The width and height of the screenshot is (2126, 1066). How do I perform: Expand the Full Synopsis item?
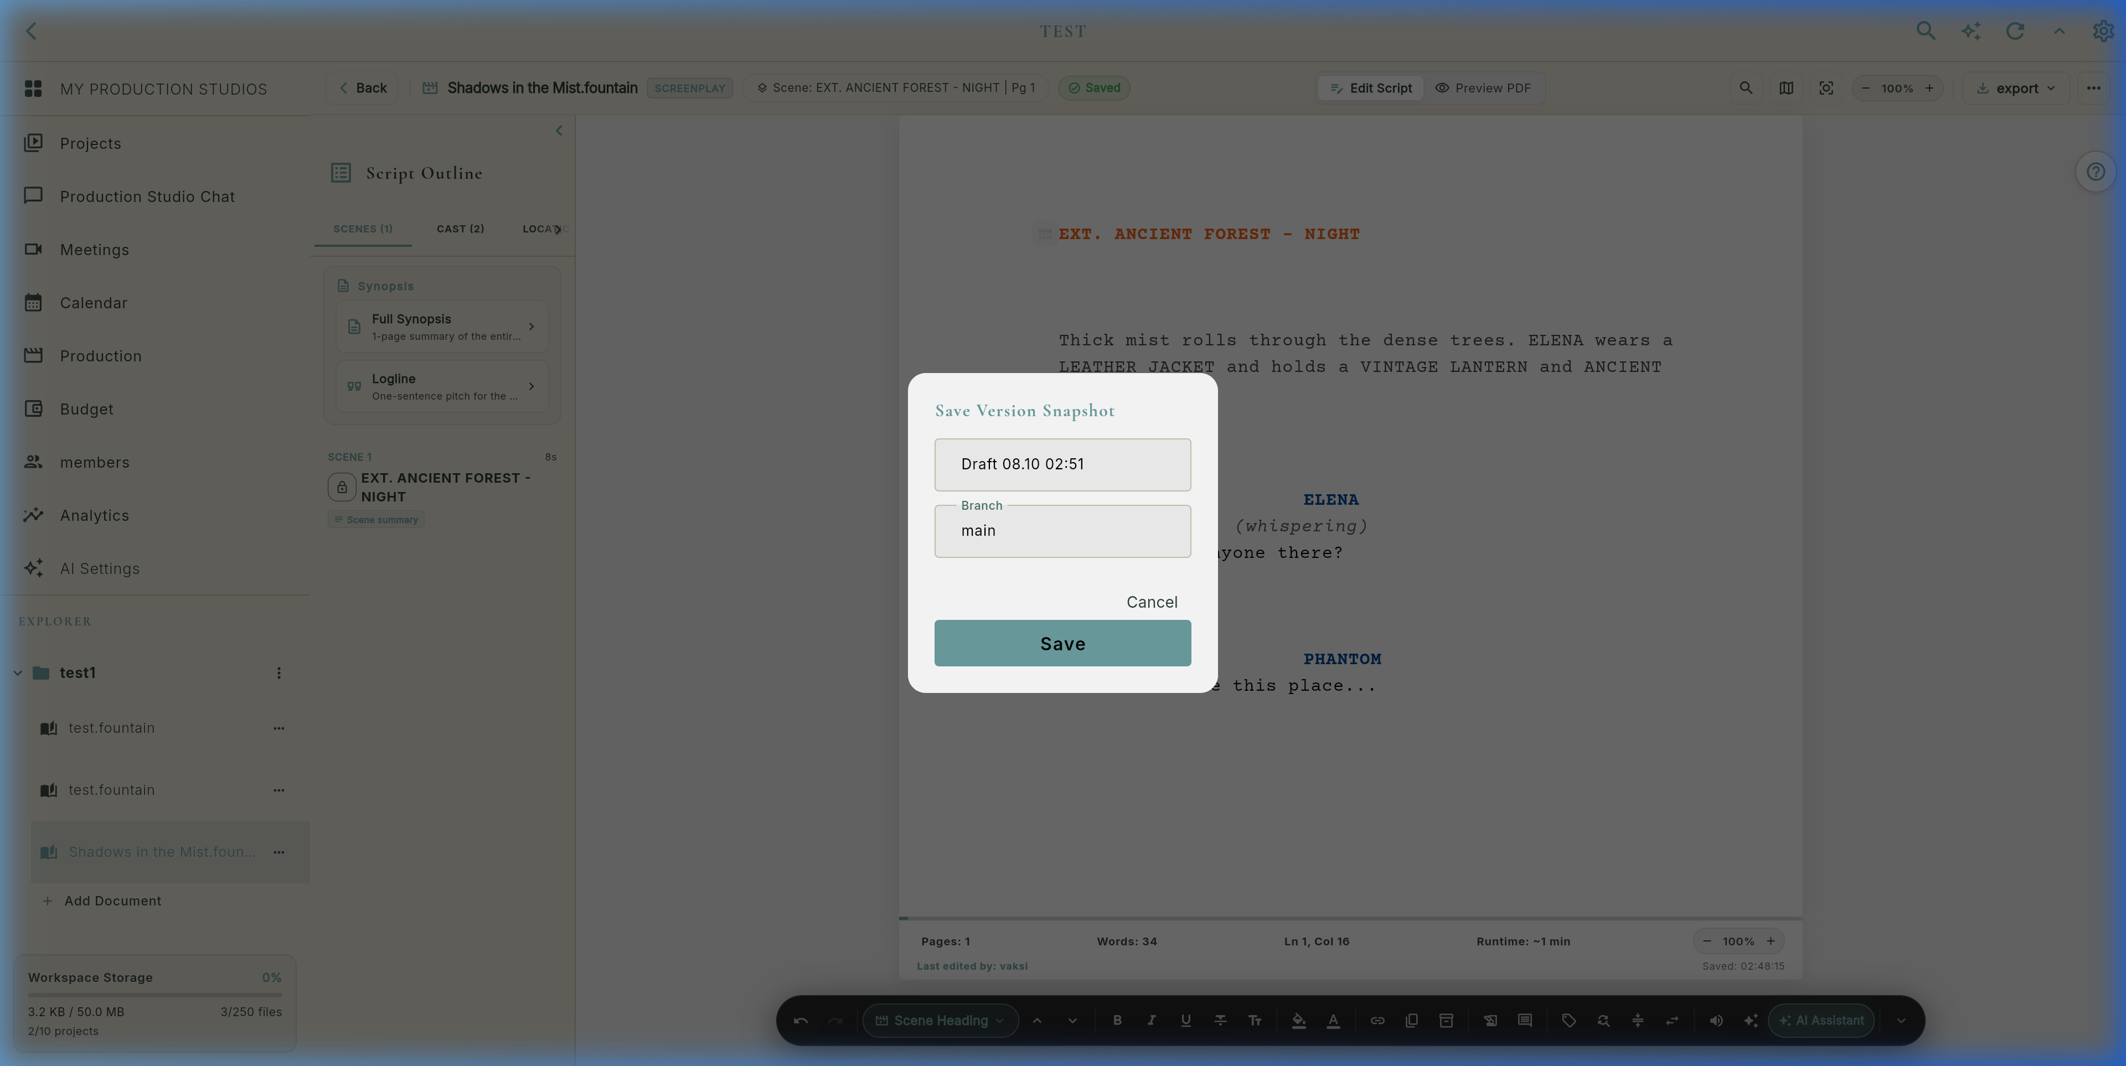click(442, 327)
